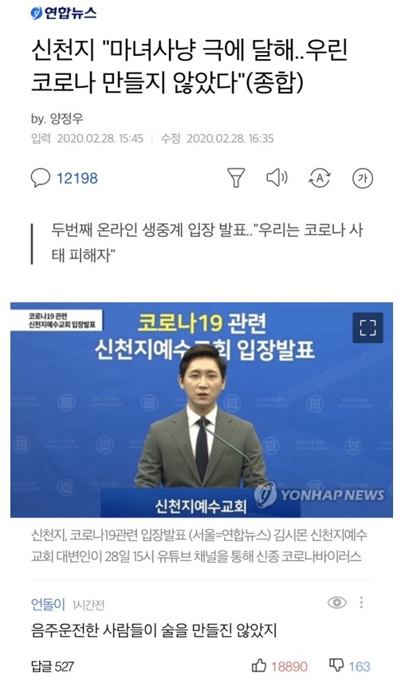
Task: Play the 신천지예수교회 press video thumbnail
Action: [202, 409]
